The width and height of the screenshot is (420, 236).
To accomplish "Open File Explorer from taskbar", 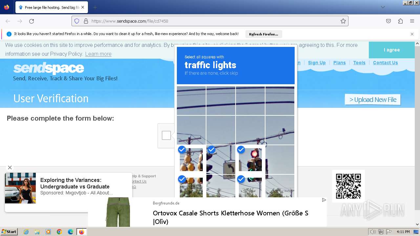I will point(37,232).
